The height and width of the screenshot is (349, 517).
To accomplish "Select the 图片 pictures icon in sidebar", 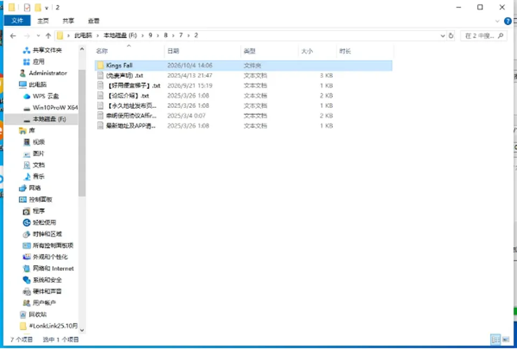I will click(27, 153).
